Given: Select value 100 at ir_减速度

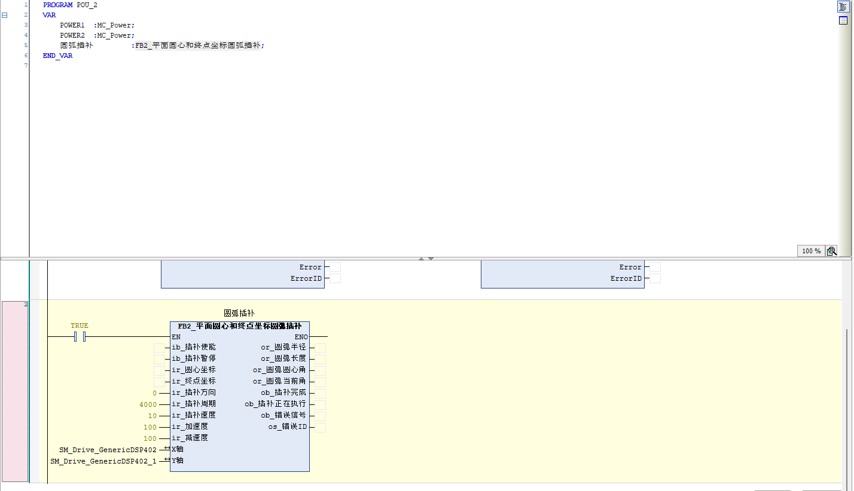Looking at the screenshot, I should (x=150, y=438).
